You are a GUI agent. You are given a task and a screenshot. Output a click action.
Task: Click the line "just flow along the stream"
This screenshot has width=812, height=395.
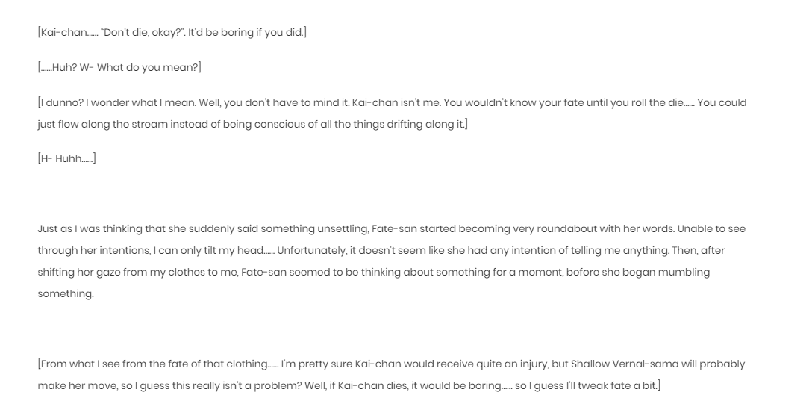coord(252,125)
